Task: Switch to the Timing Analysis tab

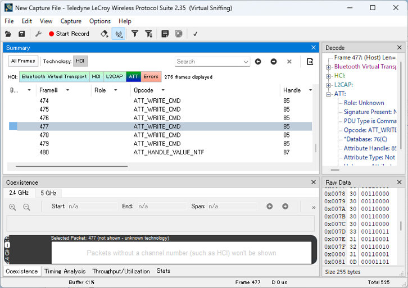Action: [65, 271]
